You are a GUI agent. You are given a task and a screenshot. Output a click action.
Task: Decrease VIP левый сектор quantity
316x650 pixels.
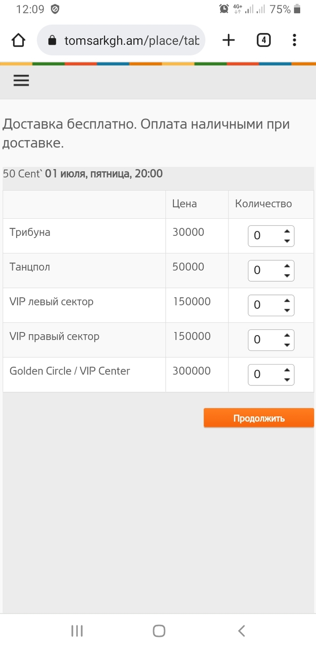[287, 310]
